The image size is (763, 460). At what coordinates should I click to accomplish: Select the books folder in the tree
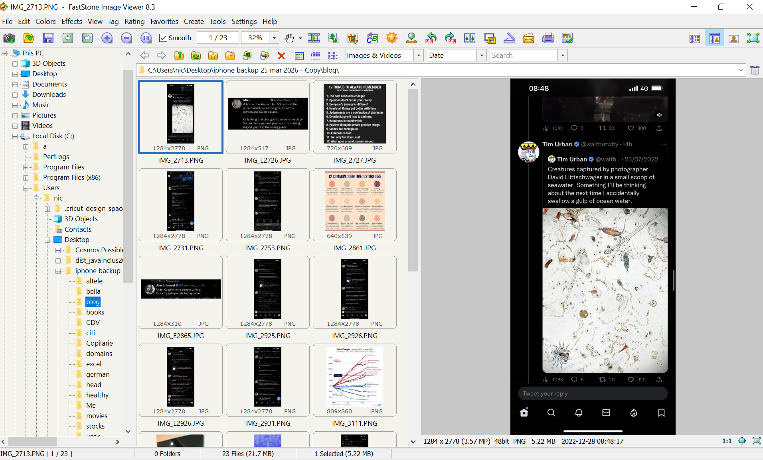coord(95,312)
